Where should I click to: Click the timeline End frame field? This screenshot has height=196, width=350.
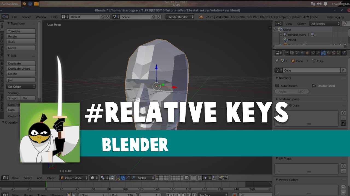(x=122, y=195)
